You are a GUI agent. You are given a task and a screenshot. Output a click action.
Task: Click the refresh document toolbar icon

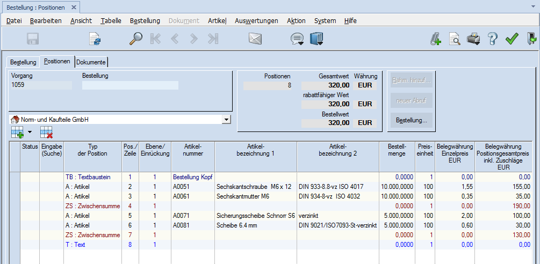(95, 39)
